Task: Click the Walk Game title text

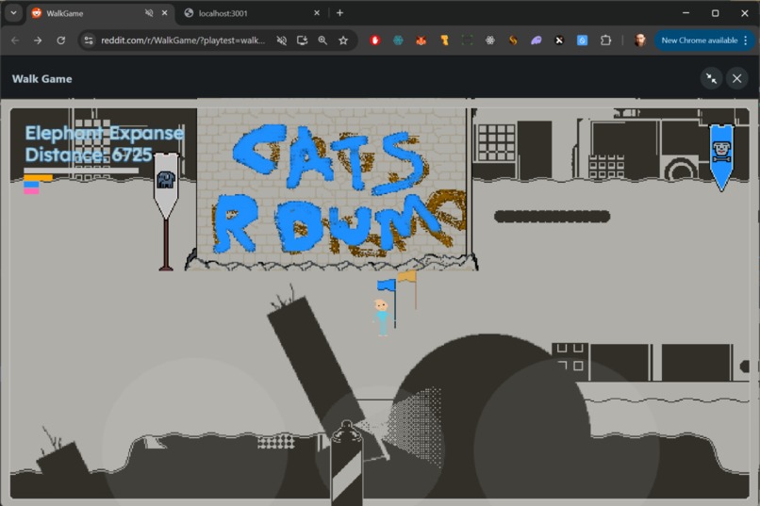Action: [41, 79]
